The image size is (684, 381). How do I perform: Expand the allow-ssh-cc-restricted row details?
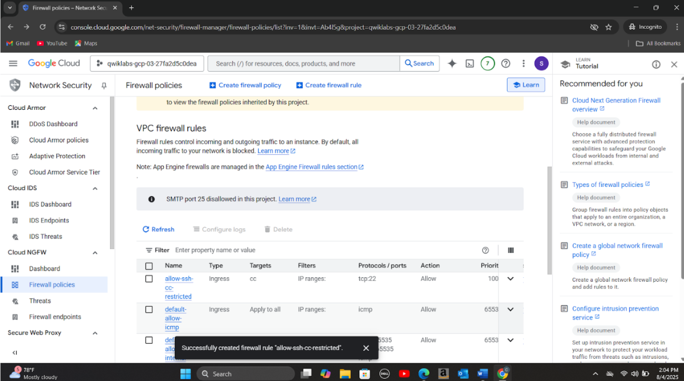pyautogui.click(x=511, y=279)
